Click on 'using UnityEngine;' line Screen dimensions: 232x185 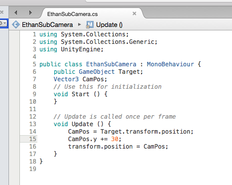tap(71, 49)
